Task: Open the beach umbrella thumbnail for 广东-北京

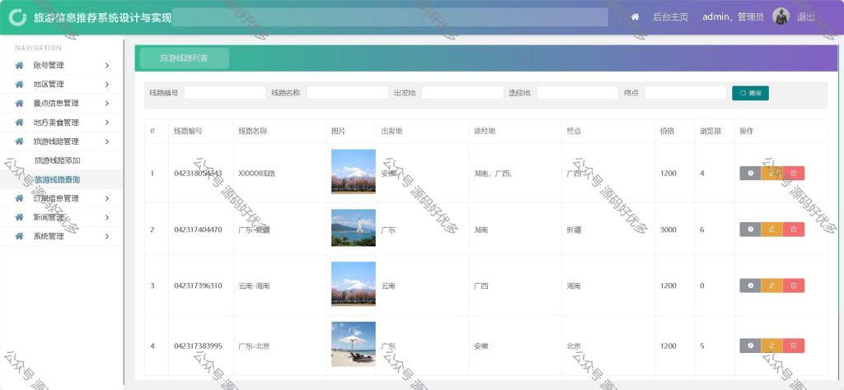Action: (x=353, y=345)
